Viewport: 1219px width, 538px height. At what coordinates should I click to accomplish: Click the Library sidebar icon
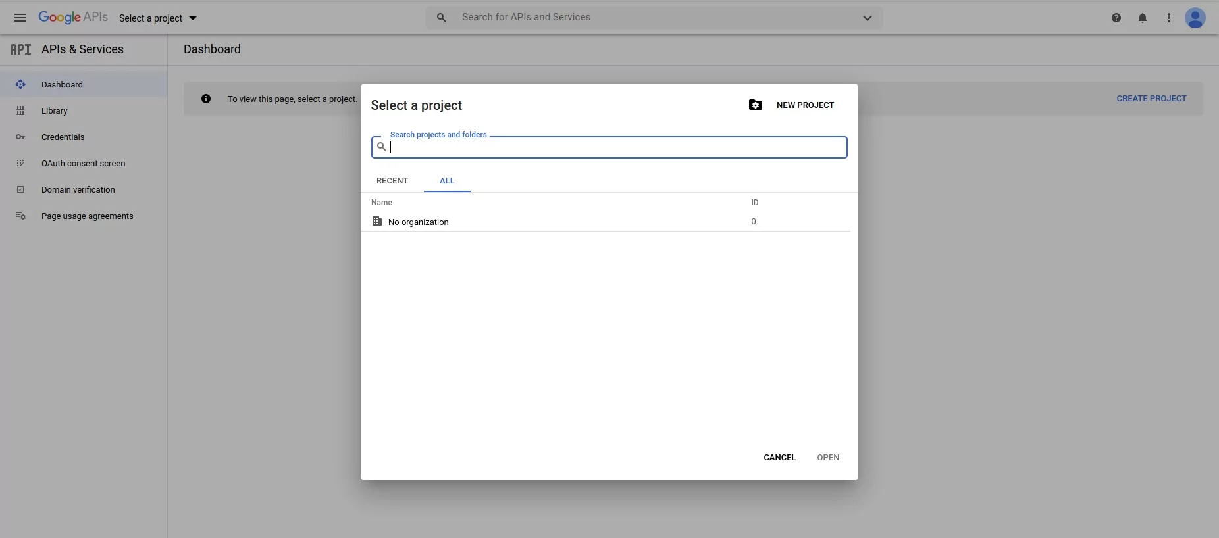coord(20,110)
